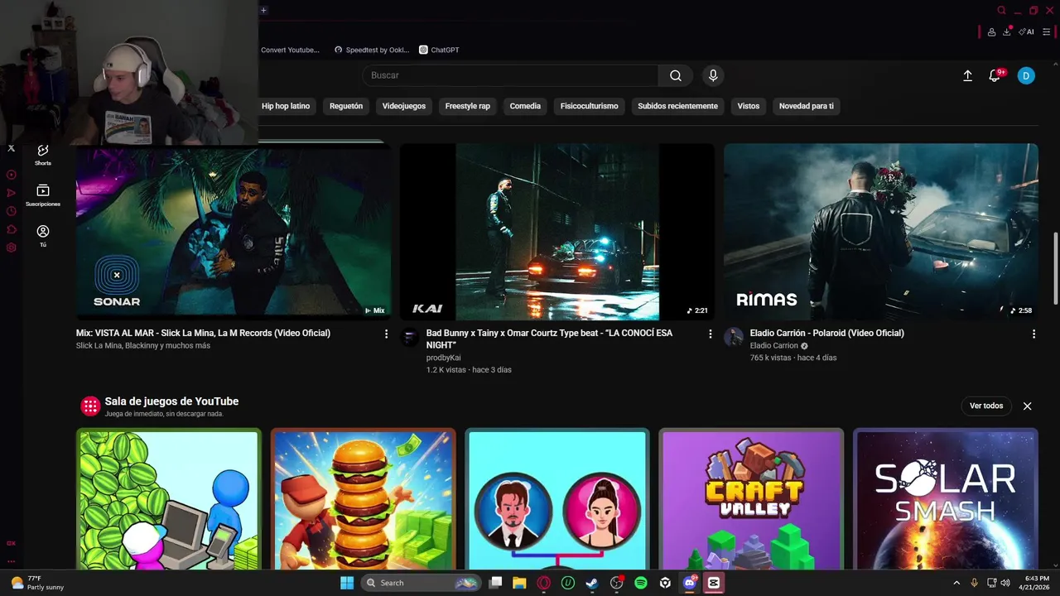Open Spotify from the taskbar

[641, 583]
